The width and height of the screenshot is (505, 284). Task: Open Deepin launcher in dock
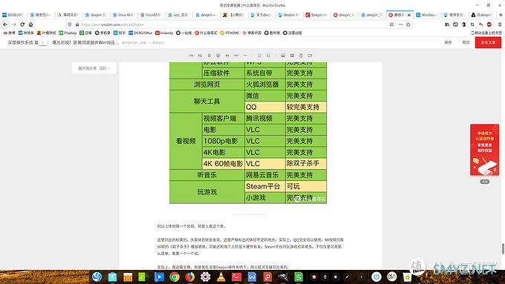tap(97, 277)
